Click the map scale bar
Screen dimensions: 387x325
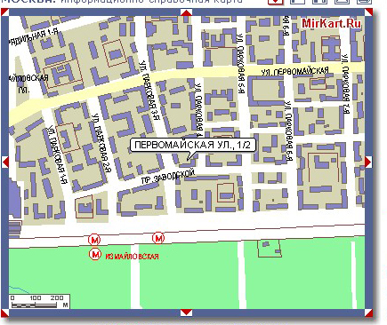(x=39, y=302)
